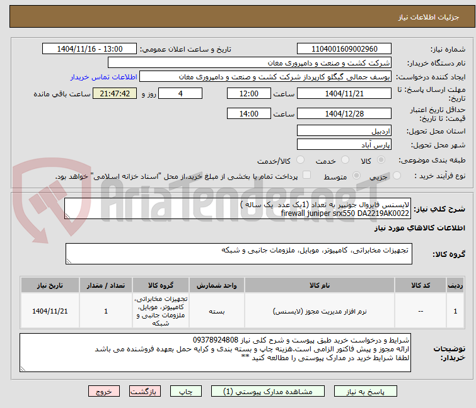The height and width of the screenshot is (408, 476).
Task: Select the کالا/خدمت radio button
Action: tap(300, 159)
